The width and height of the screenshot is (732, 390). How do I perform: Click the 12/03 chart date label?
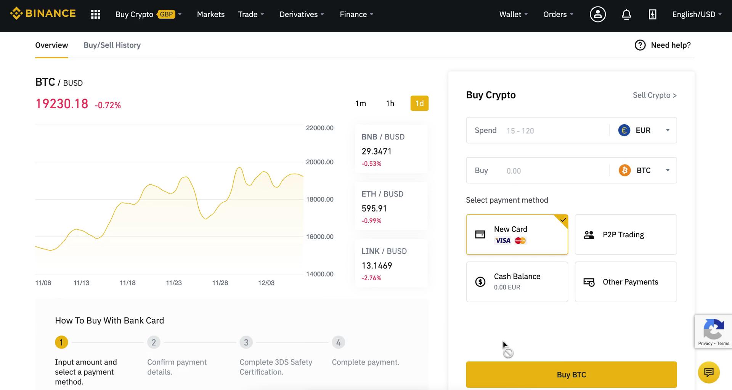click(266, 283)
